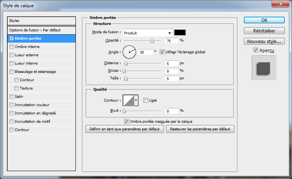Screen dimensions: 292x179
Task: Click the black shadow color swatch
Action: [x=180, y=32]
